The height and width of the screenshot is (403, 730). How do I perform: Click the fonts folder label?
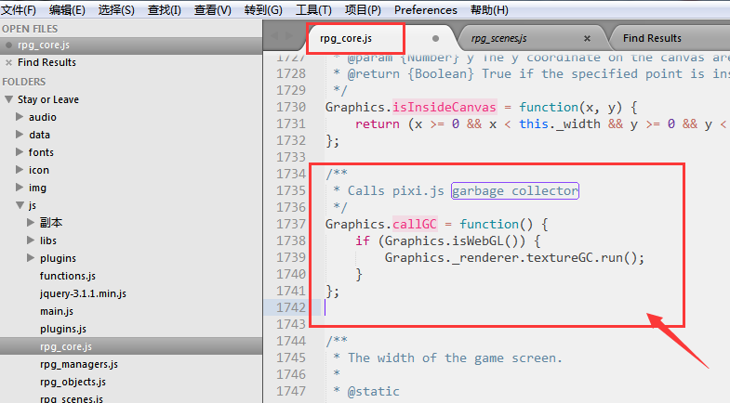pos(41,152)
